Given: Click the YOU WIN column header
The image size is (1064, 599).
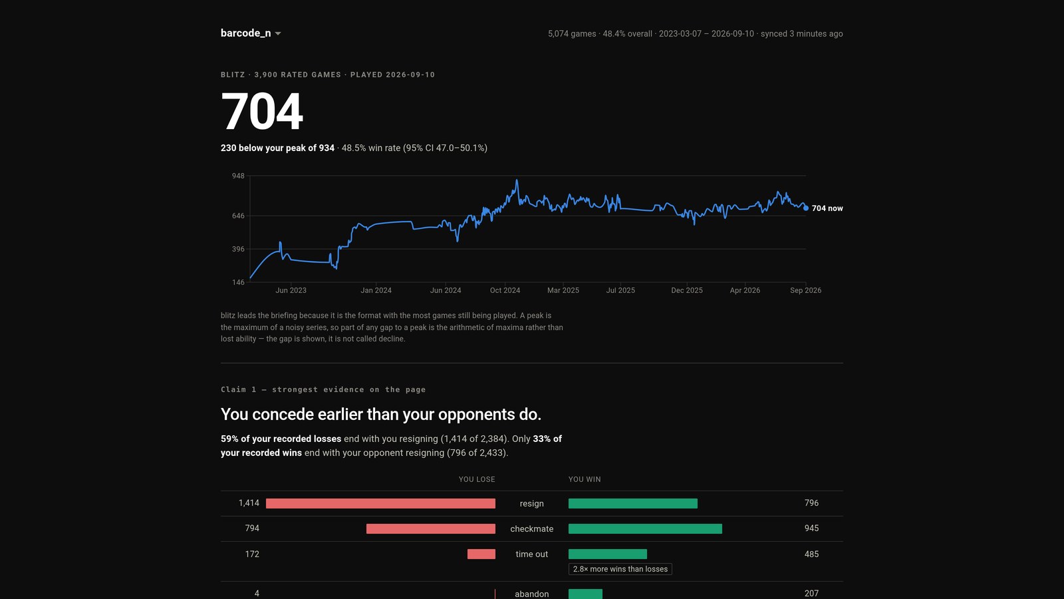Looking at the screenshot, I should [x=585, y=479].
